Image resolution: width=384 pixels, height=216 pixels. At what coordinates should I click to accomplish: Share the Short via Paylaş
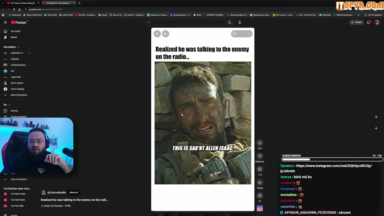[260, 182]
